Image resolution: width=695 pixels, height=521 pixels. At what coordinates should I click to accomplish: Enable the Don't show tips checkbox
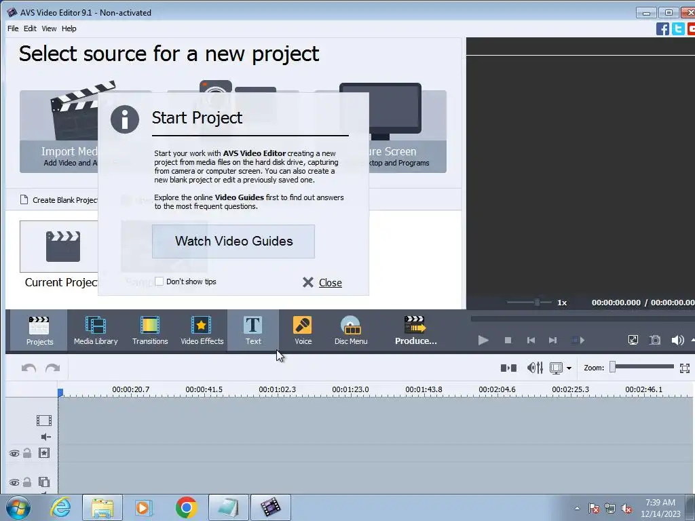159,282
